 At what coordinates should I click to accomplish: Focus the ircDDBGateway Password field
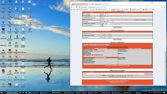111,17
